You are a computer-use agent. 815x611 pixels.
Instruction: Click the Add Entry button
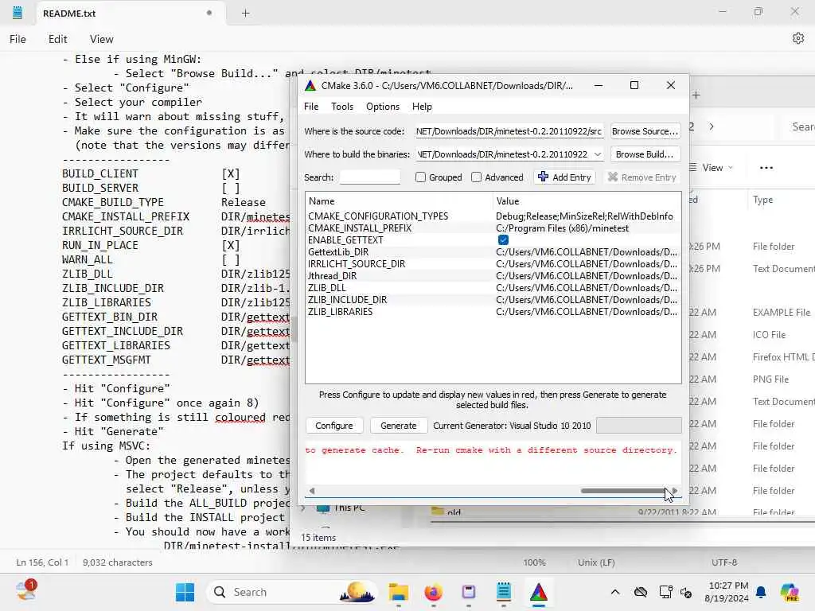coord(564,177)
